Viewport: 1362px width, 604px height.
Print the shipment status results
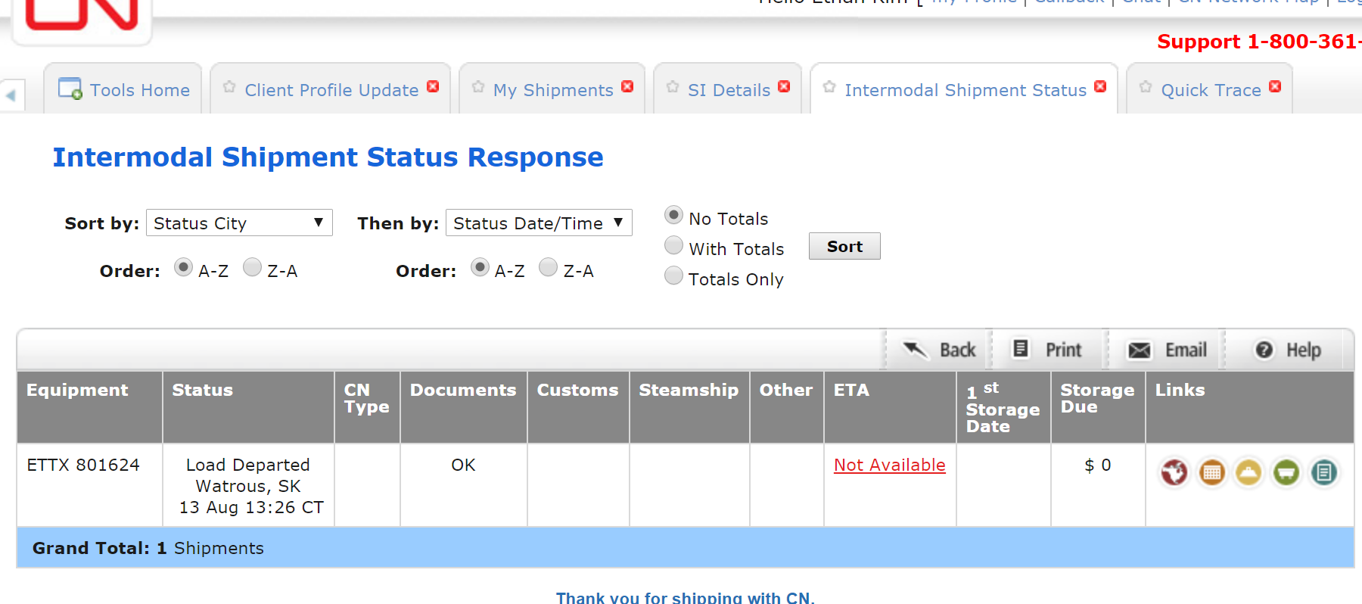coord(1048,350)
